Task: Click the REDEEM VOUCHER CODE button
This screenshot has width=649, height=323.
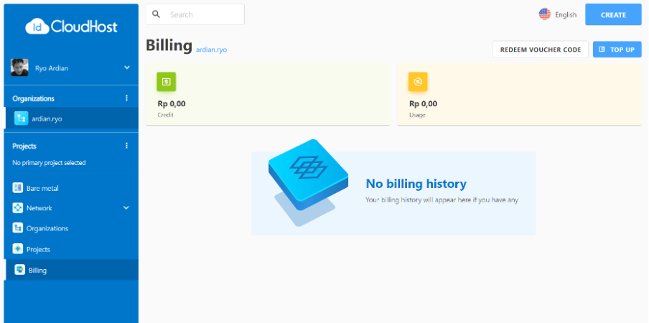Action: pyautogui.click(x=541, y=50)
